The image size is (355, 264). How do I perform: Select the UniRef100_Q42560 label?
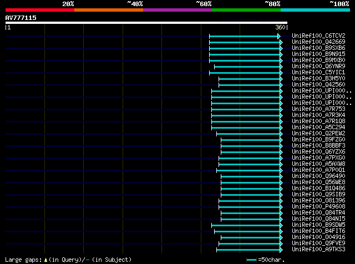318,85
